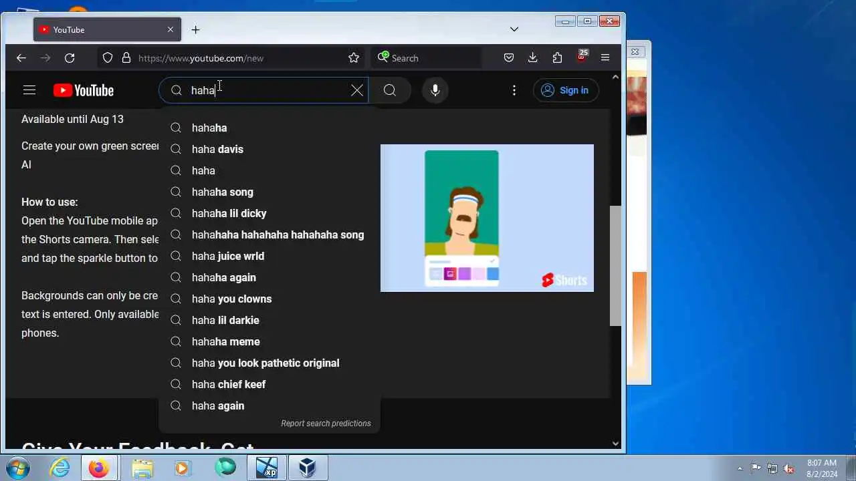Click inside the YouTube search text field
The width and height of the screenshot is (856, 481).
click(267, 90)
